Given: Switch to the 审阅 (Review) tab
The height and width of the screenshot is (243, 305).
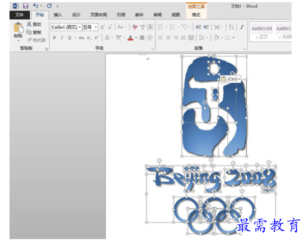Looking at the screenshot, I should point(157,15).
